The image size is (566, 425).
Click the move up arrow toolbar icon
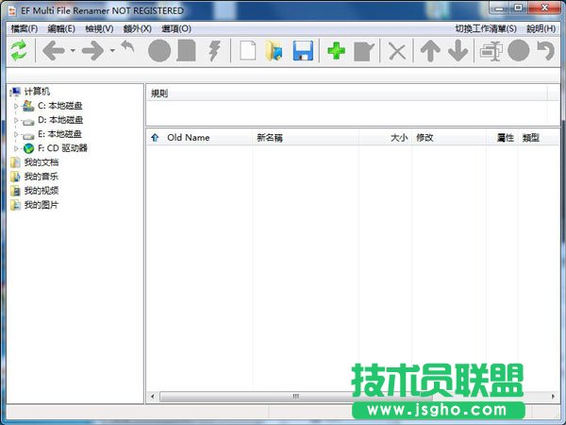(430, 51)
